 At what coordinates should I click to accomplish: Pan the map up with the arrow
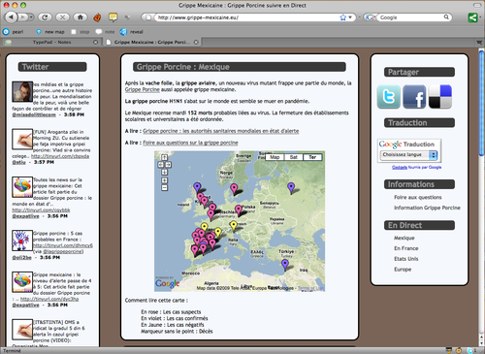tap(164, 157)
